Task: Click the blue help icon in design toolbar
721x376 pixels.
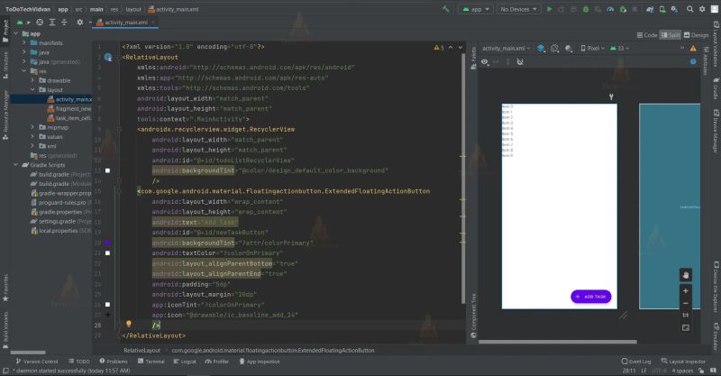Action: [x=693, y=61]
